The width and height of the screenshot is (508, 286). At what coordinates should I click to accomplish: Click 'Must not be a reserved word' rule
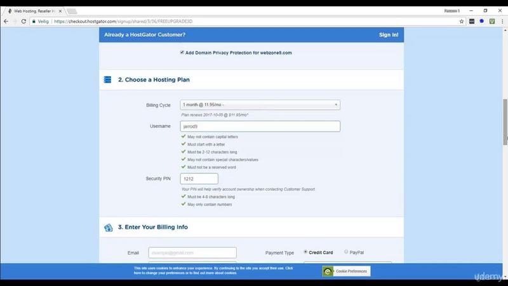211,167
